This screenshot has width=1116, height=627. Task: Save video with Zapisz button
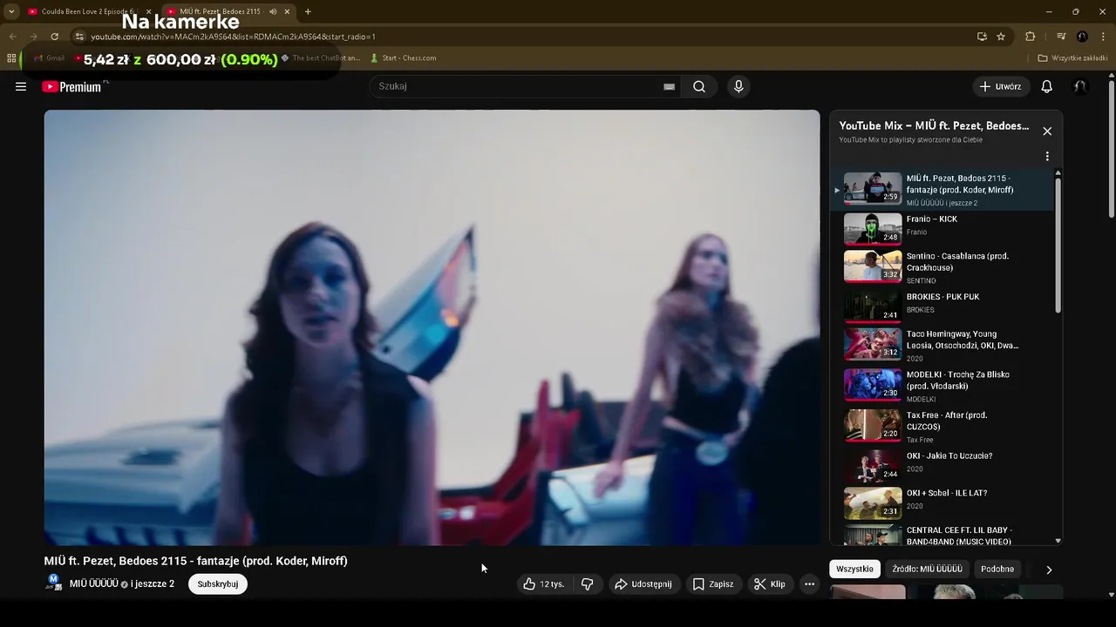click(x=713, y=584)
